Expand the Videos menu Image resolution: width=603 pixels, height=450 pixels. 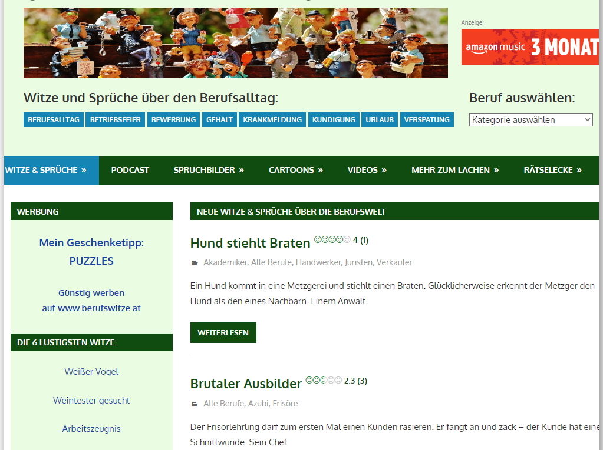point(367,171)
